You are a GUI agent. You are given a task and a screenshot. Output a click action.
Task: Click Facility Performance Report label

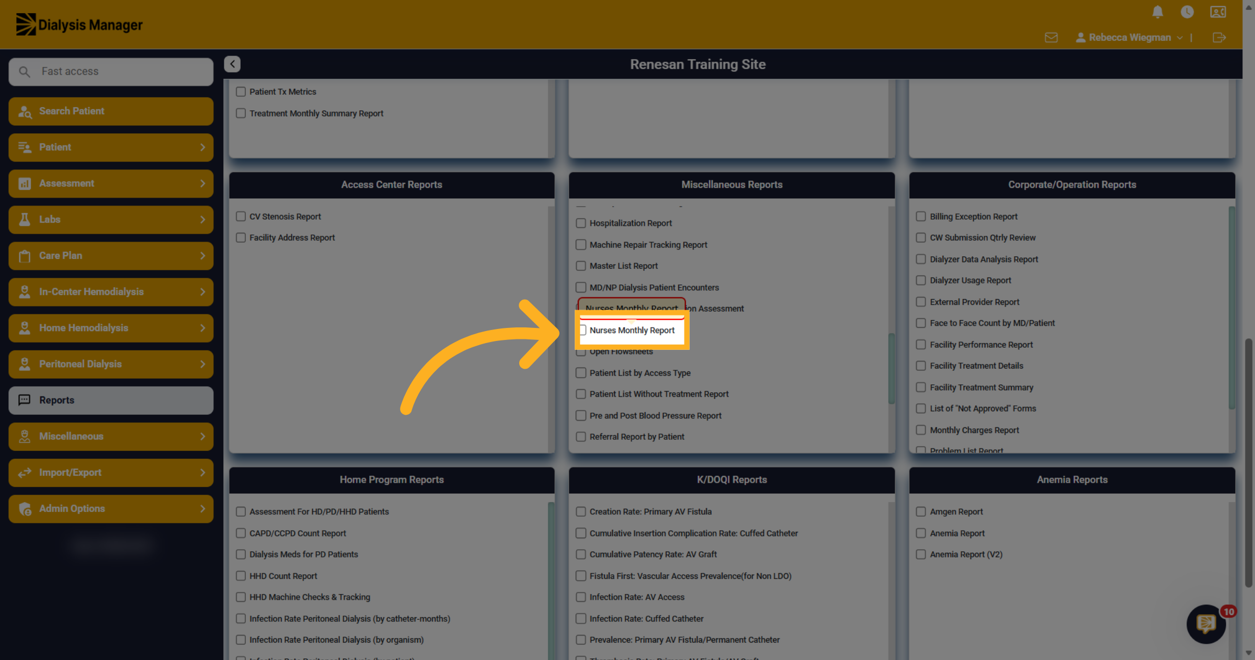(x=981, y=345)
